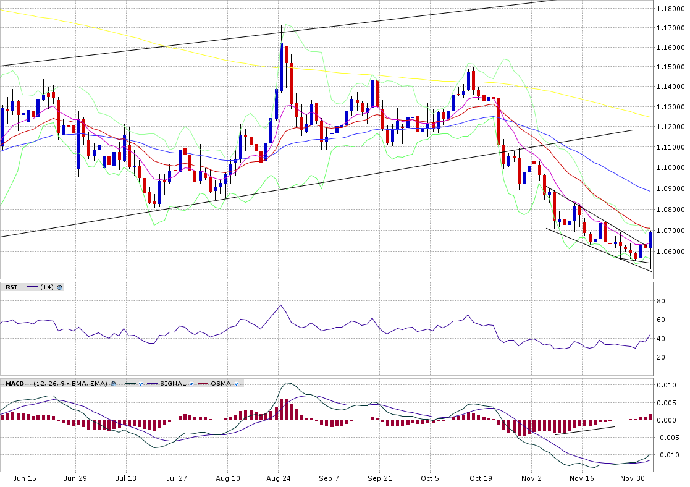Click the Aug 24 date on time axis
The width and height of the screenshot is (690, 487).
point(279,478)
